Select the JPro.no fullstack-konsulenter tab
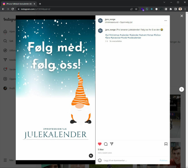Image resolution: width=188 pixels, height=168 pixels. click(x=19, y=4)
